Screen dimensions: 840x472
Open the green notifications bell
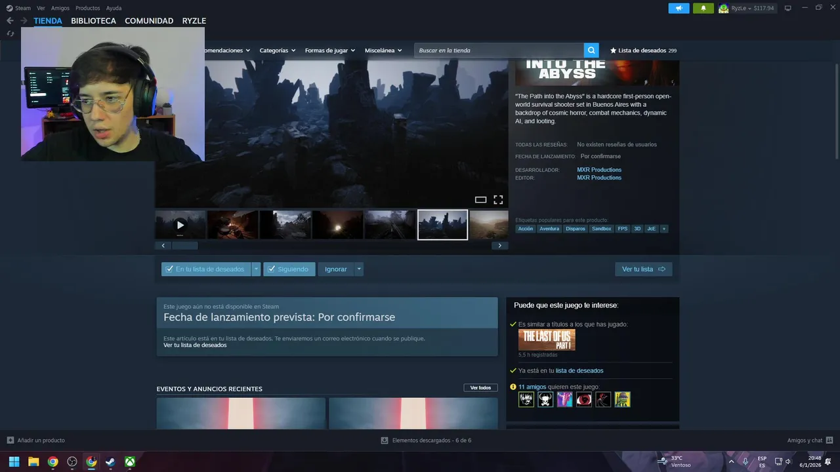(x=703, y=8)
